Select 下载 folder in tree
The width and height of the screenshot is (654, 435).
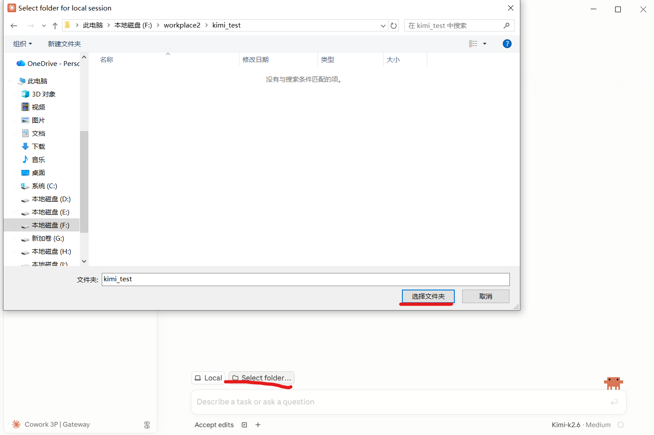(x=33, y=147)
